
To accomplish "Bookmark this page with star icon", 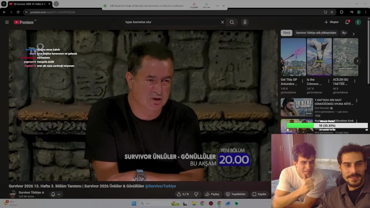I will (332, 12).
